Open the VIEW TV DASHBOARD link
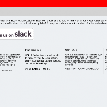This screenshot has width=107, height=107. coord(37,69)
